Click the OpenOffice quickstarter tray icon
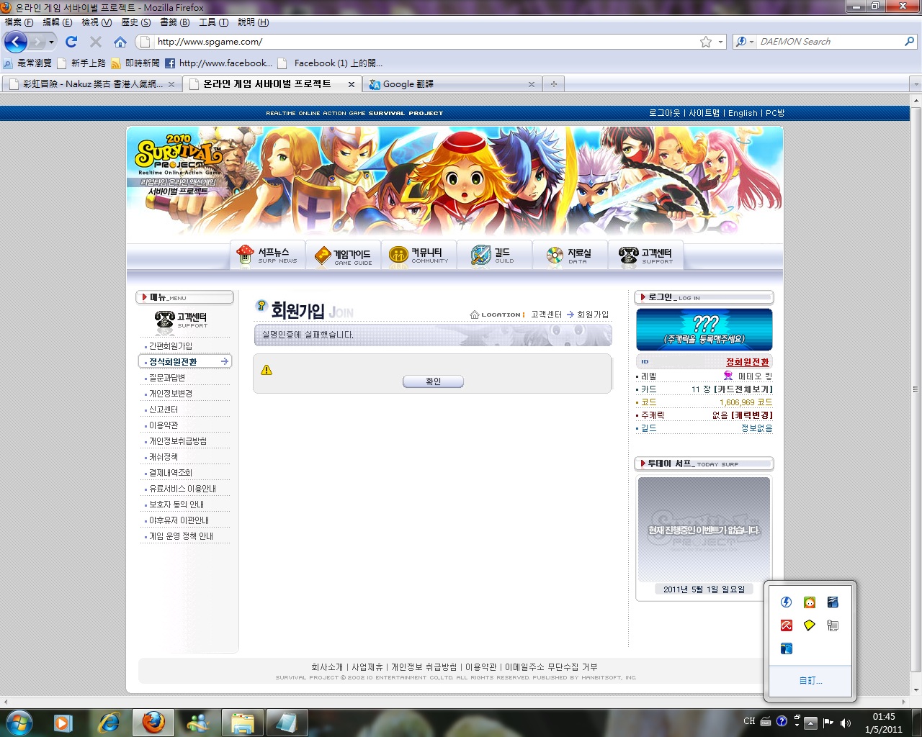Viewport: 922px width, 737px height. tap(833, 602)
